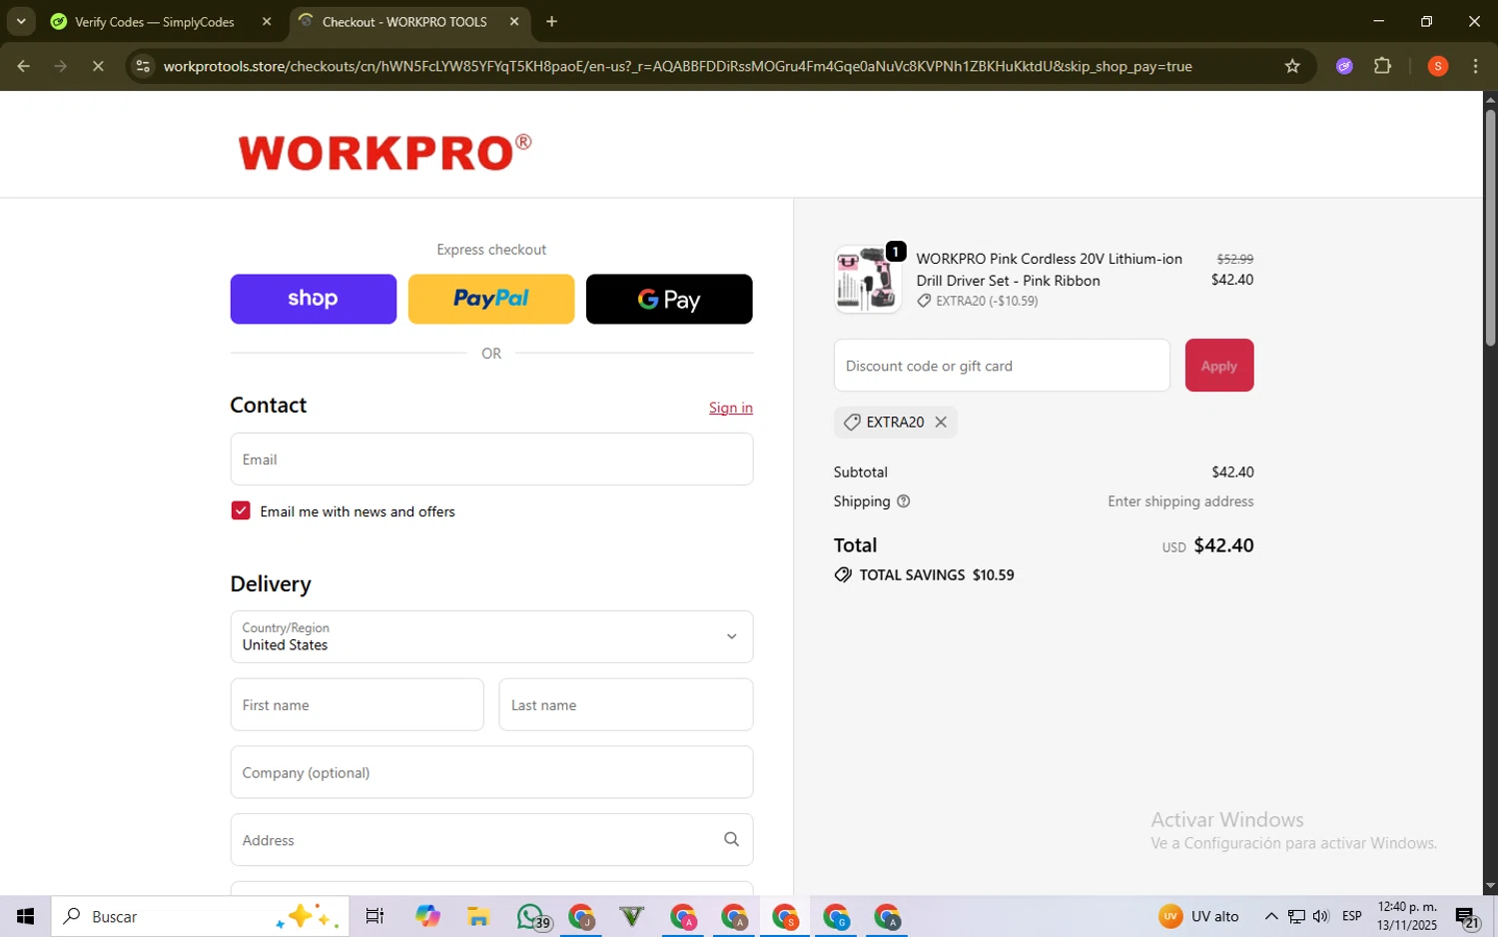This screenshot has height=937, width=1498.
Task: Open File Explorer from the taskbar
Action: [x=478, y=916]
